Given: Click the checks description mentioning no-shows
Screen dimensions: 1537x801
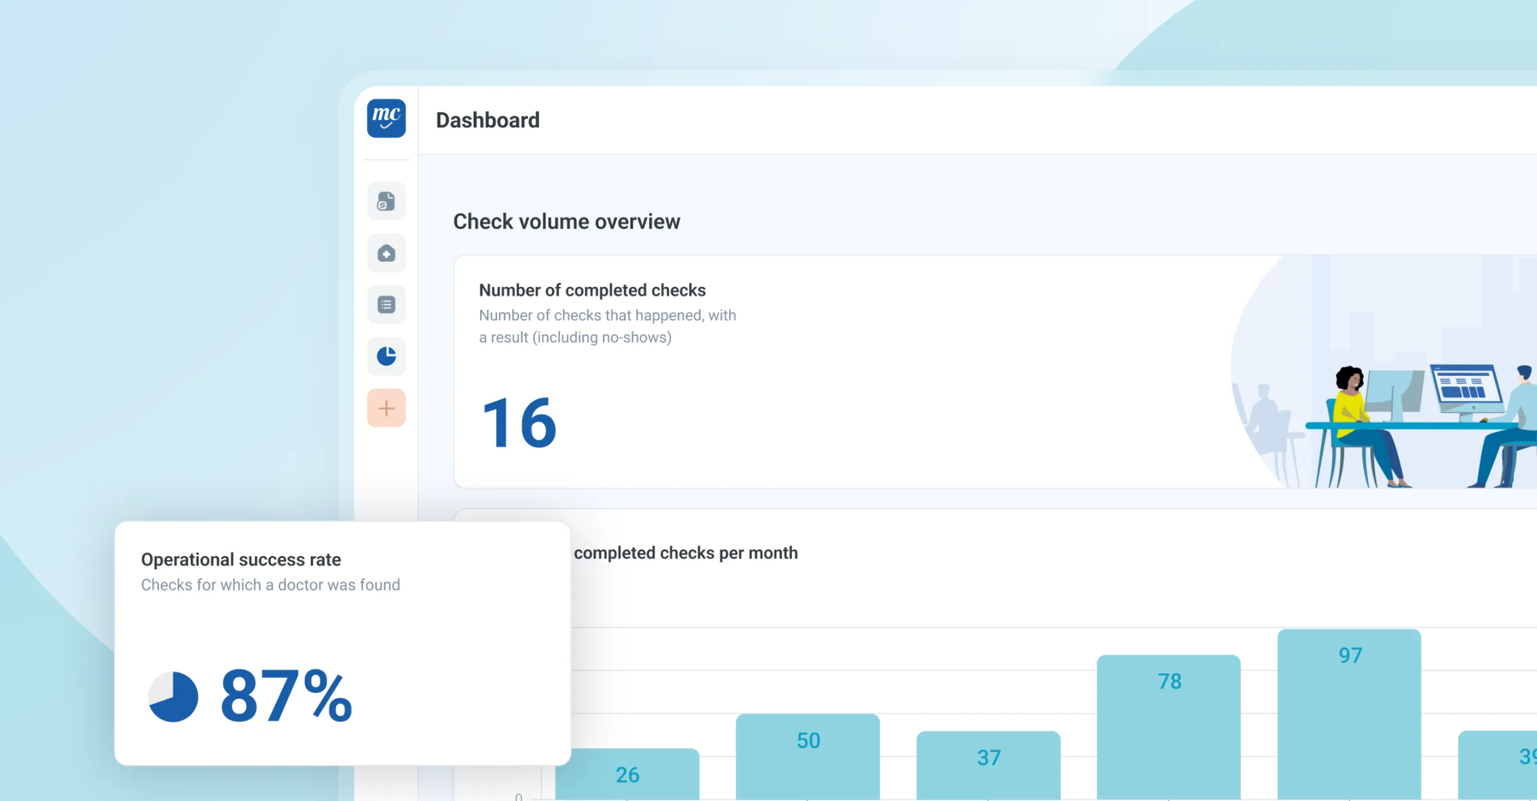Looking at the screenshot, I should click(608, 326).
